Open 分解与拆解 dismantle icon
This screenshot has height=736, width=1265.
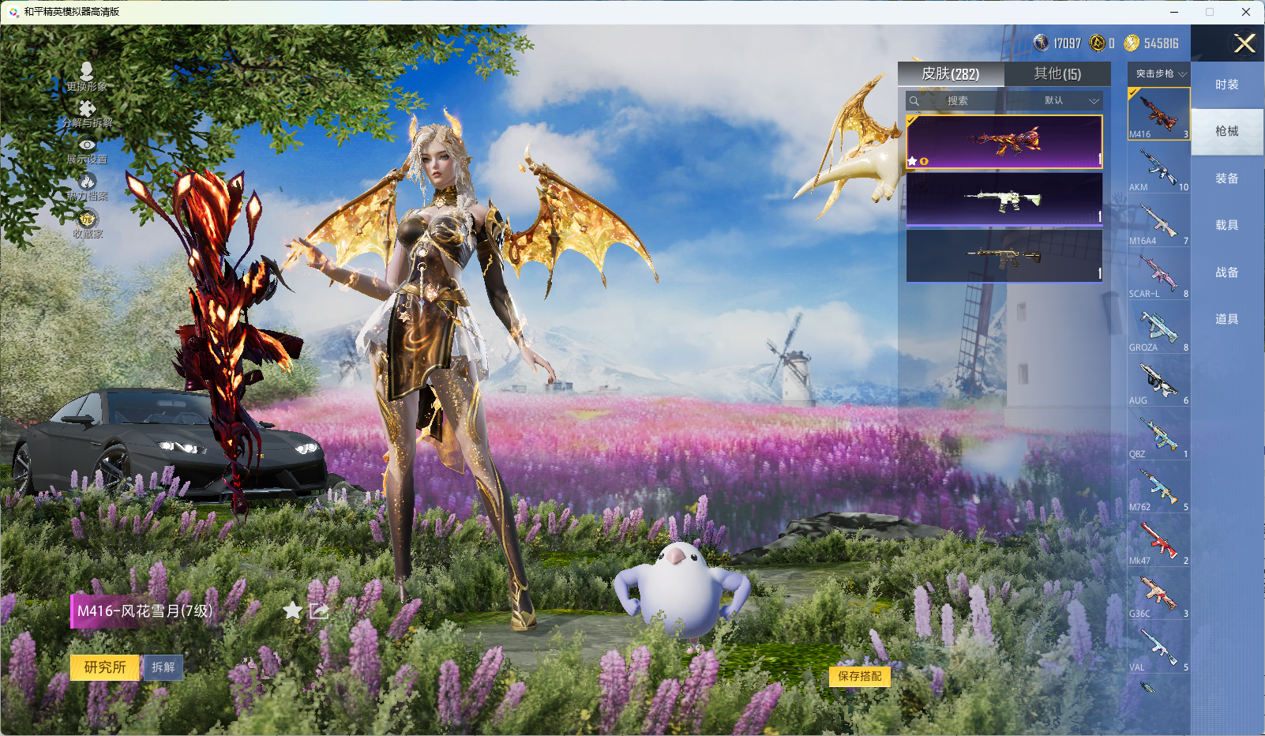point(87,110)
